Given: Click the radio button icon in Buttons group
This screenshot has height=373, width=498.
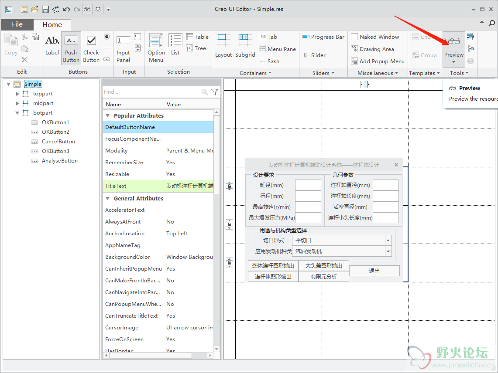Looking at the screenshot, I should (106, 37).
